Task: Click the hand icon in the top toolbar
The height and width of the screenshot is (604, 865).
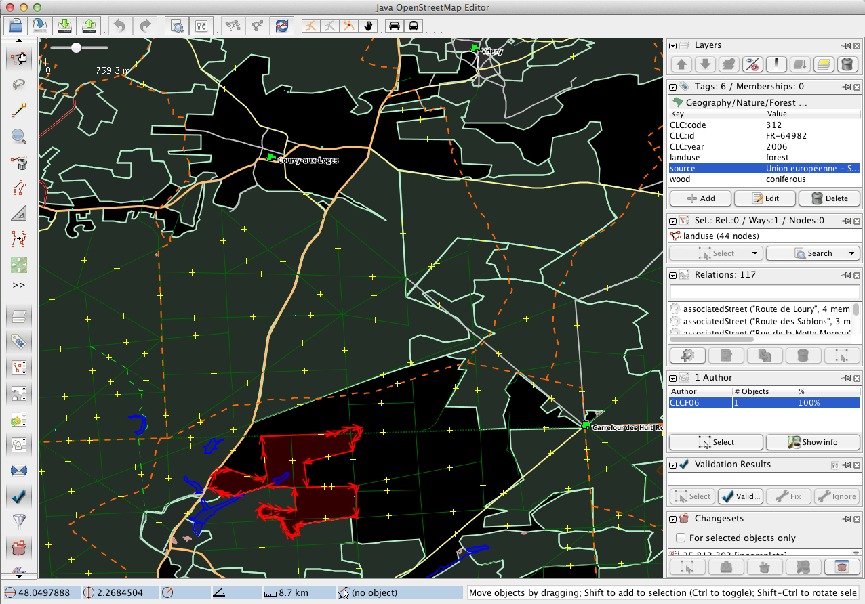Action: coord(369,26)
